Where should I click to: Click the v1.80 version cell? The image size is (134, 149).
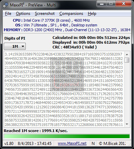point(9,143)
